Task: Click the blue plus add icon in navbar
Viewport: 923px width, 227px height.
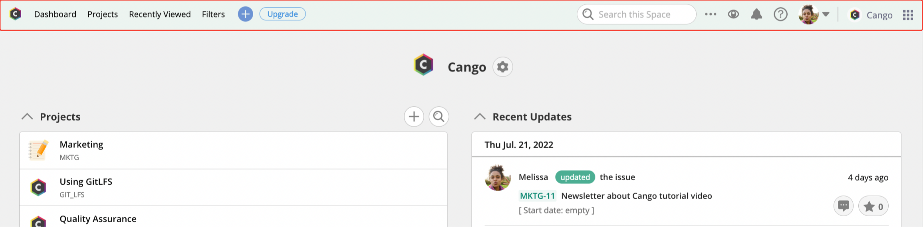Action: pos(245,14)
